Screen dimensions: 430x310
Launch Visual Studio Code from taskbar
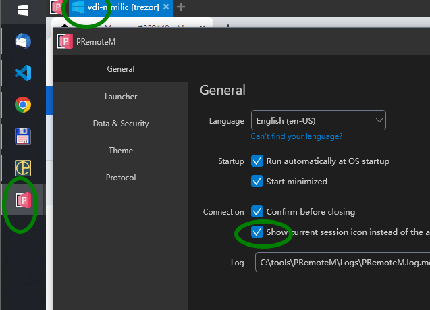point(23,73)
